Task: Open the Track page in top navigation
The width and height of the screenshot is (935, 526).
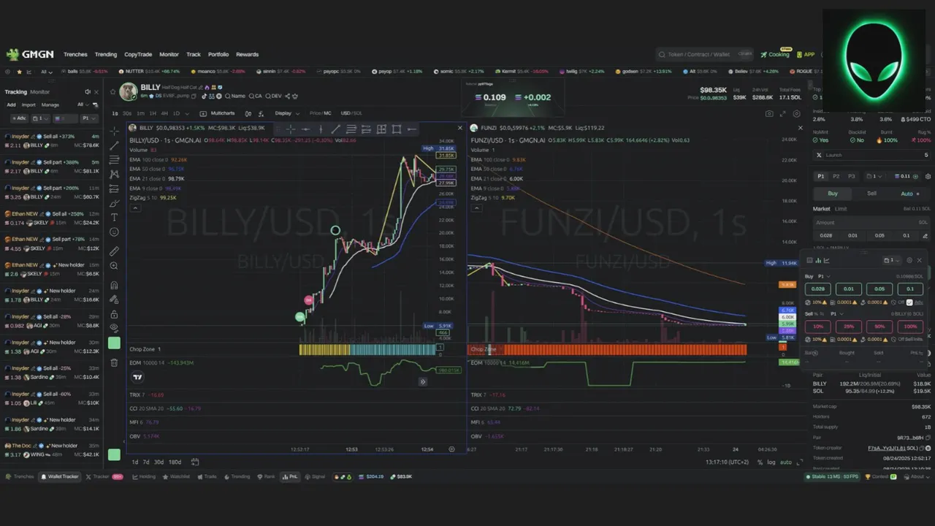Action: tap(194, 54)
